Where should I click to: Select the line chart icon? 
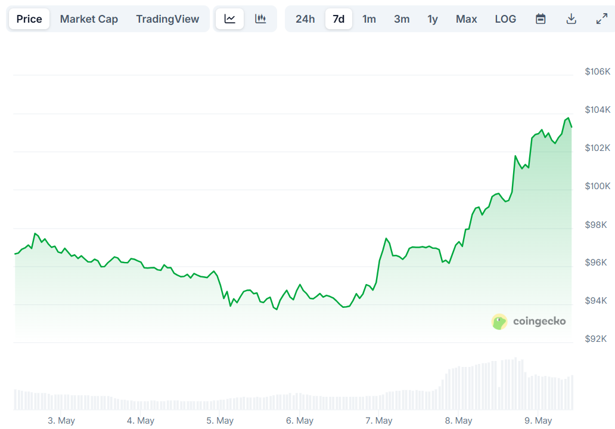(229, 18)
